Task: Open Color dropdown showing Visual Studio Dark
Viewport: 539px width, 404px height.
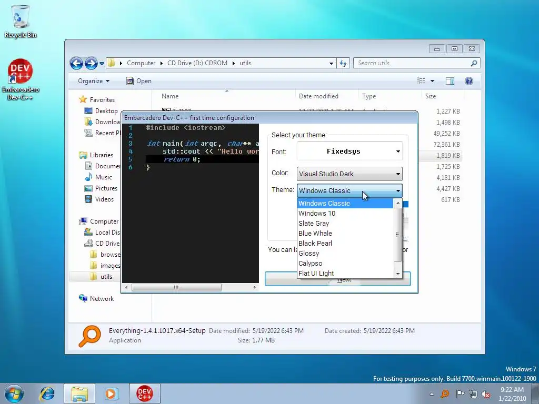Action: point(350,174)
